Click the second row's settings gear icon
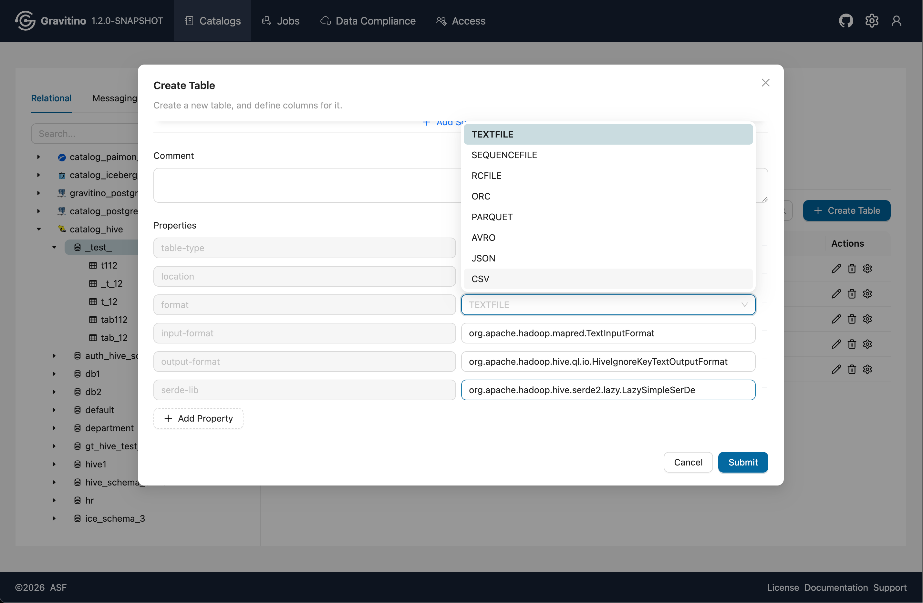The height and width of the screenshot is (603, 923). click(867, 294)
